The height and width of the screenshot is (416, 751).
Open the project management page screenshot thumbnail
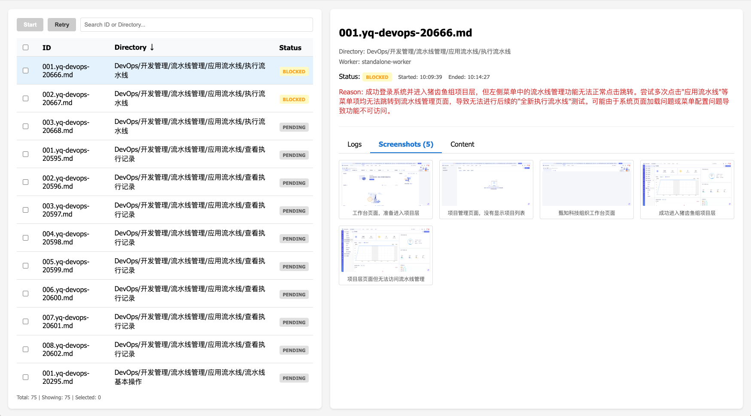[x=486, y=184]
